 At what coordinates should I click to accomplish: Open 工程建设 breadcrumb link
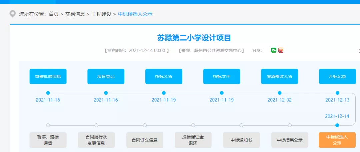pos(102,14)
